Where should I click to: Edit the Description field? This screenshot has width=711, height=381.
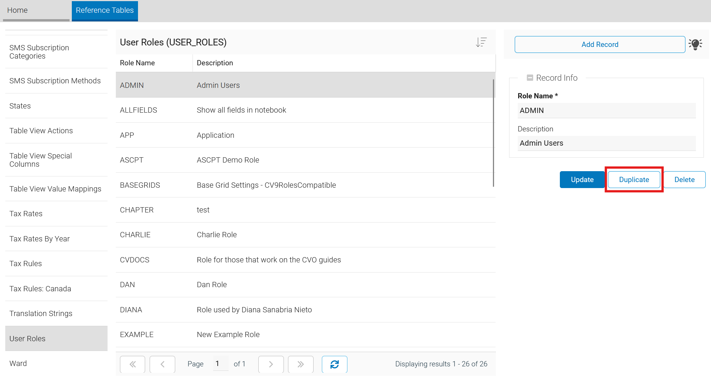point(607,143)
